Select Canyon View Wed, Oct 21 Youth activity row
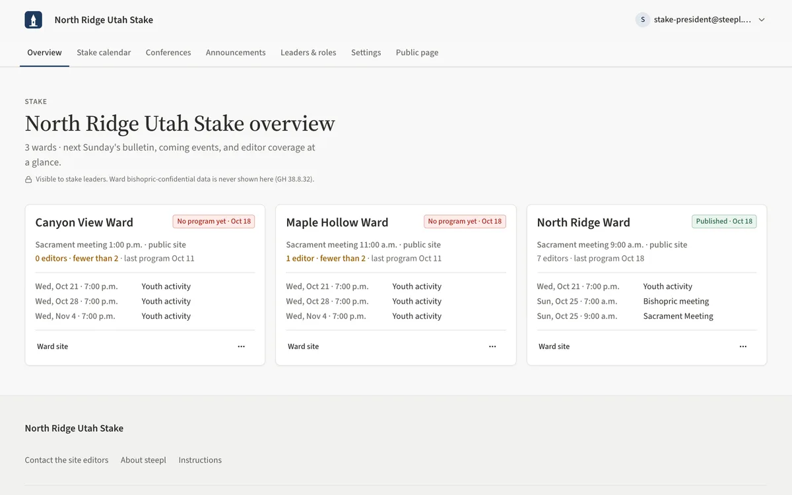Viewport: 792px width, 495px height. pos(145,286)
